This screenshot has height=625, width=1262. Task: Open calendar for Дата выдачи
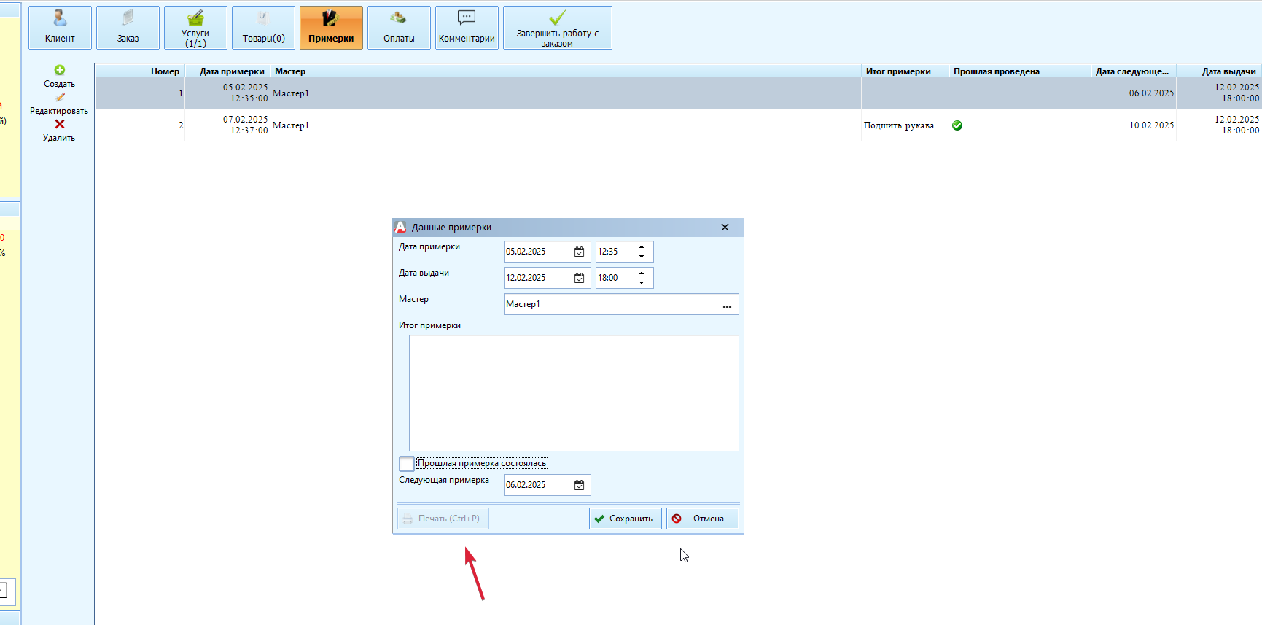[579, 278]
